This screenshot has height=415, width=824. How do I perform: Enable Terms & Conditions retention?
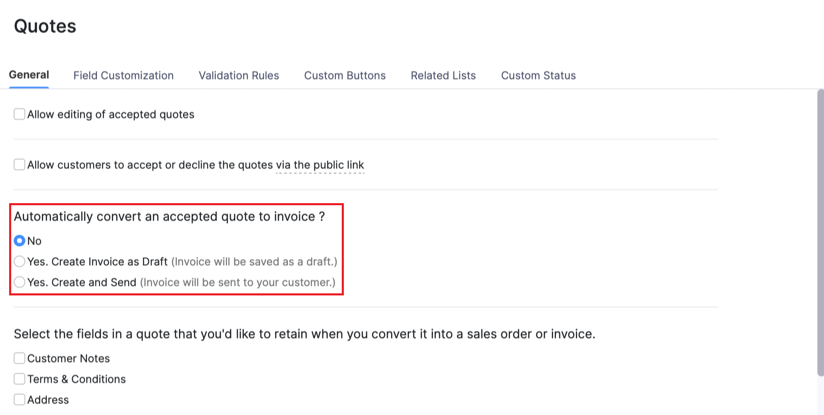19,378
